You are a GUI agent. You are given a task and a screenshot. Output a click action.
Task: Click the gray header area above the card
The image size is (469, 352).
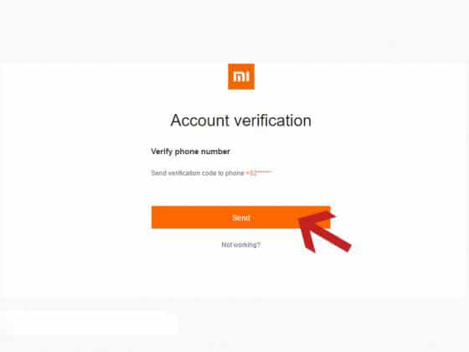pyautogui.click(x=234, y=30)
